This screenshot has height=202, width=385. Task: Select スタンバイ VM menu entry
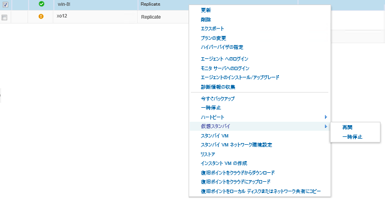(214, 136)
